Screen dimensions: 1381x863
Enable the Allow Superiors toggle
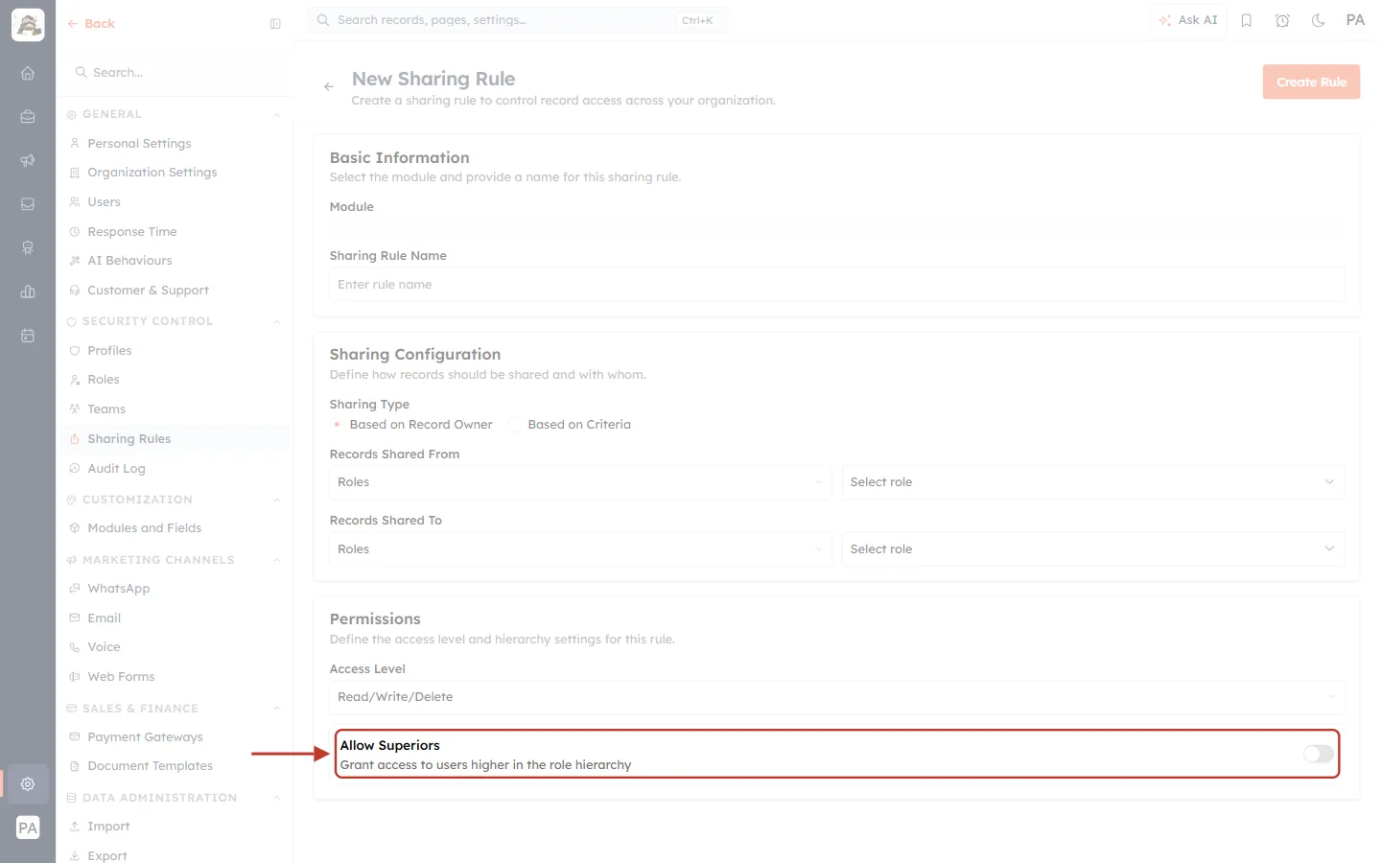pos(1319,754)
